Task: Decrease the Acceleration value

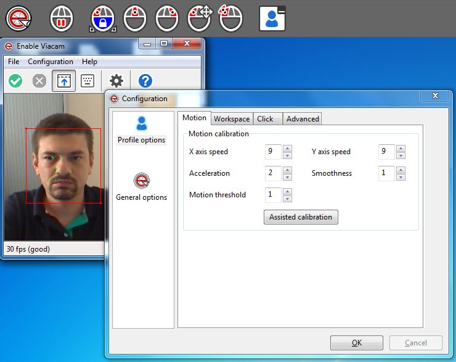Action: [287, 177]
